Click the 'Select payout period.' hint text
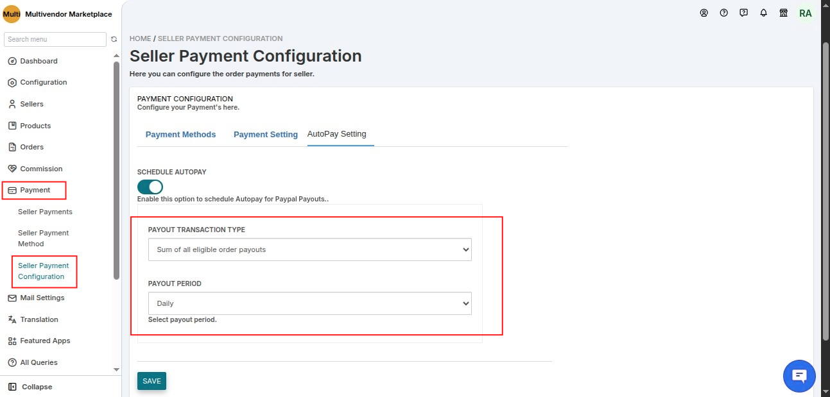 [x=182, y=319]
